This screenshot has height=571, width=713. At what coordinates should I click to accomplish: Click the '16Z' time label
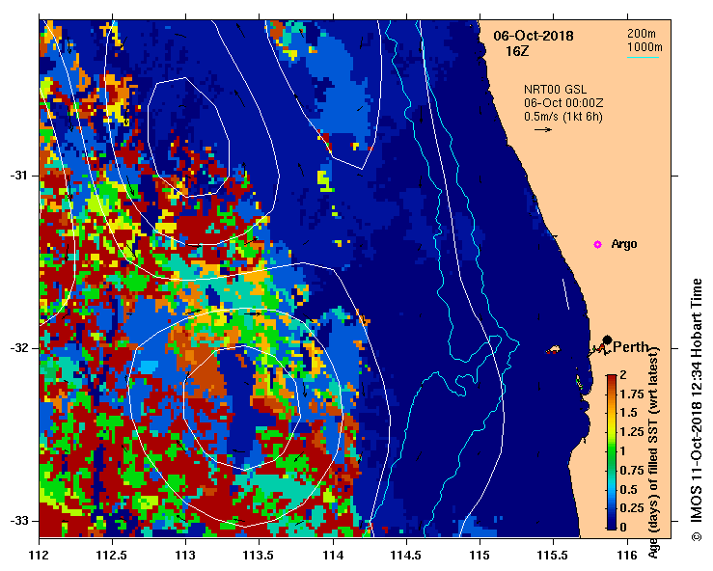coord(517,51)
